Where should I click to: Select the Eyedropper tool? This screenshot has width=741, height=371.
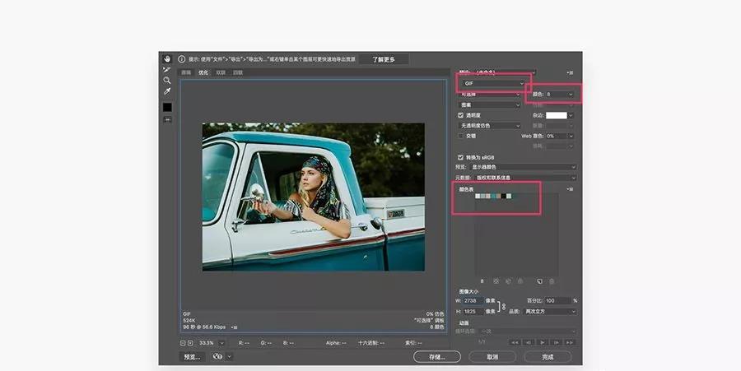coord(166,92)
